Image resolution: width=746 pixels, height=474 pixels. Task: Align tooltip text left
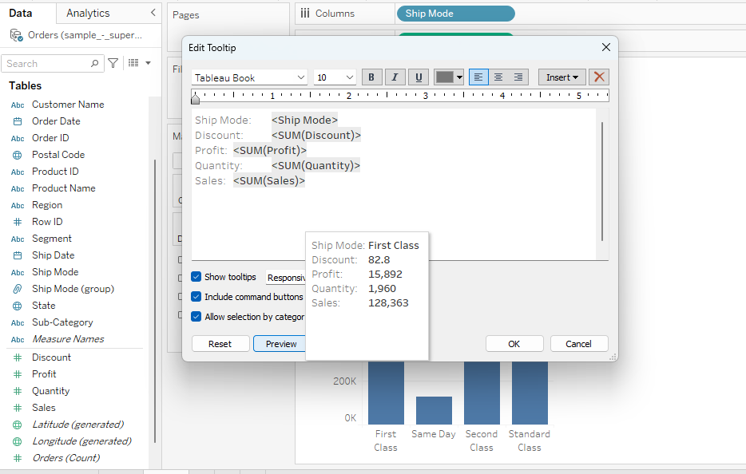[x=478, y=77]
